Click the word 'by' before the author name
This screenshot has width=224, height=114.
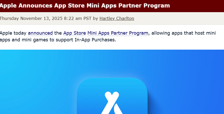(95, 19)
